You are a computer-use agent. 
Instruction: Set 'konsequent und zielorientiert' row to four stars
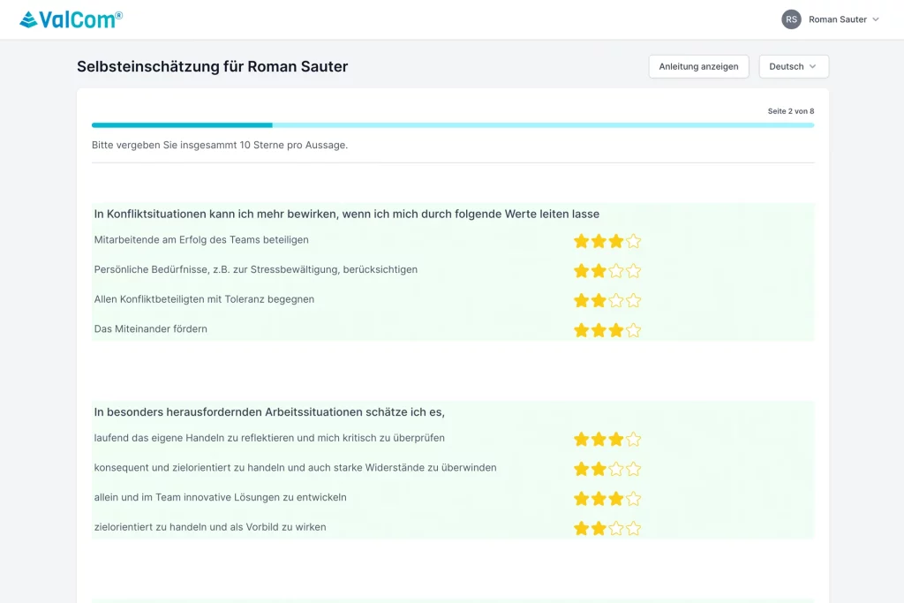(x=633, y=469)
